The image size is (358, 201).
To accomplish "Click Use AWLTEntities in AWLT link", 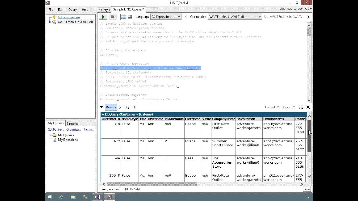I will (x=284, y=17).
